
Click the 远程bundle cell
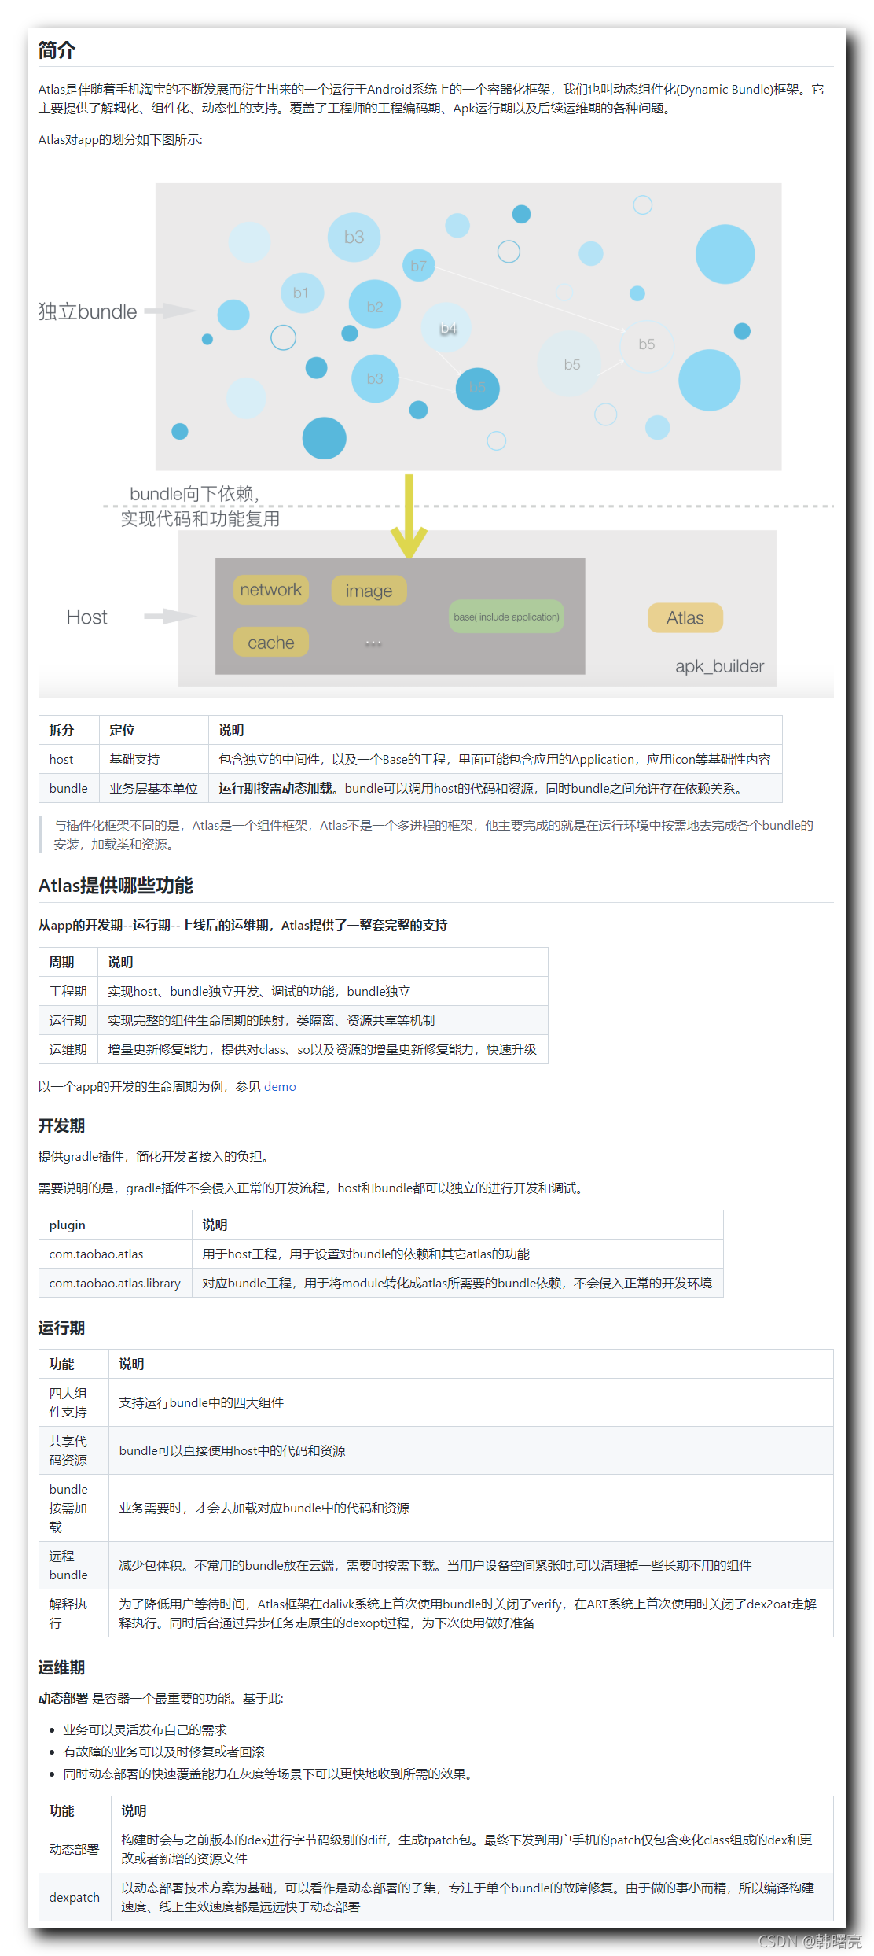74,1565
